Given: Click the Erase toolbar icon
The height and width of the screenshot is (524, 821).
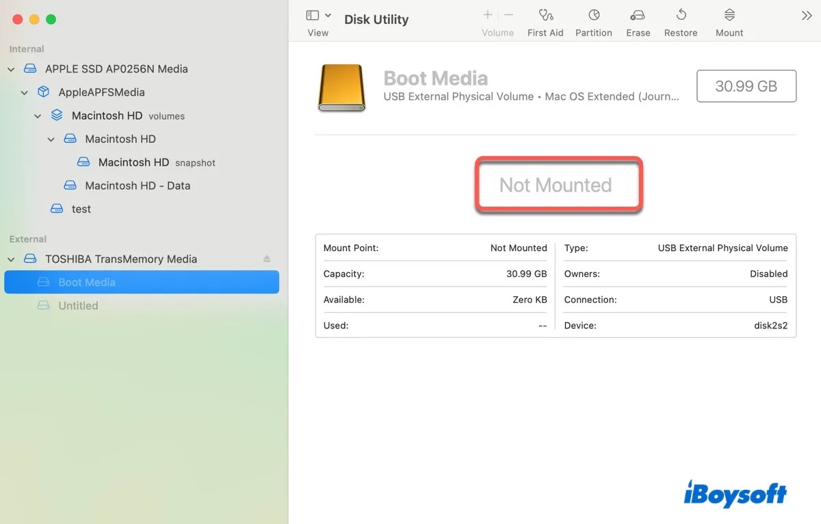Looking at the screenshot, I should [x=638, y=15].
